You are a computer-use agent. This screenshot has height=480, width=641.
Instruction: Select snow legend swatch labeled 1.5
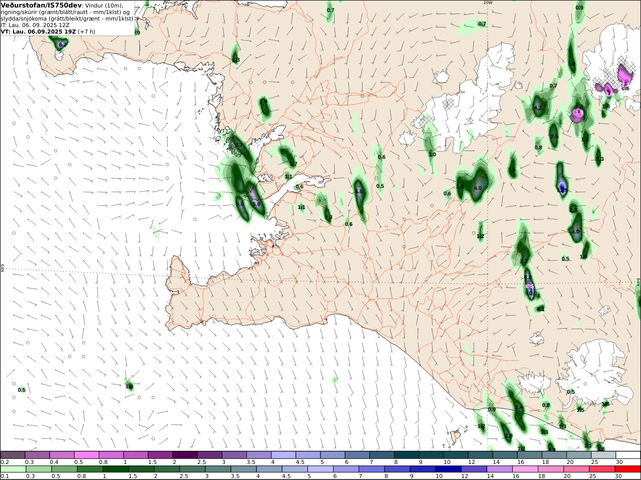pyautogui.click(x=160, y=454)
